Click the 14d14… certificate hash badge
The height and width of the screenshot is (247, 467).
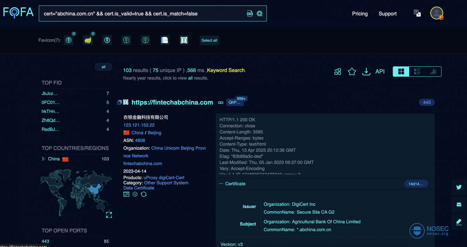tap(416, 184)
